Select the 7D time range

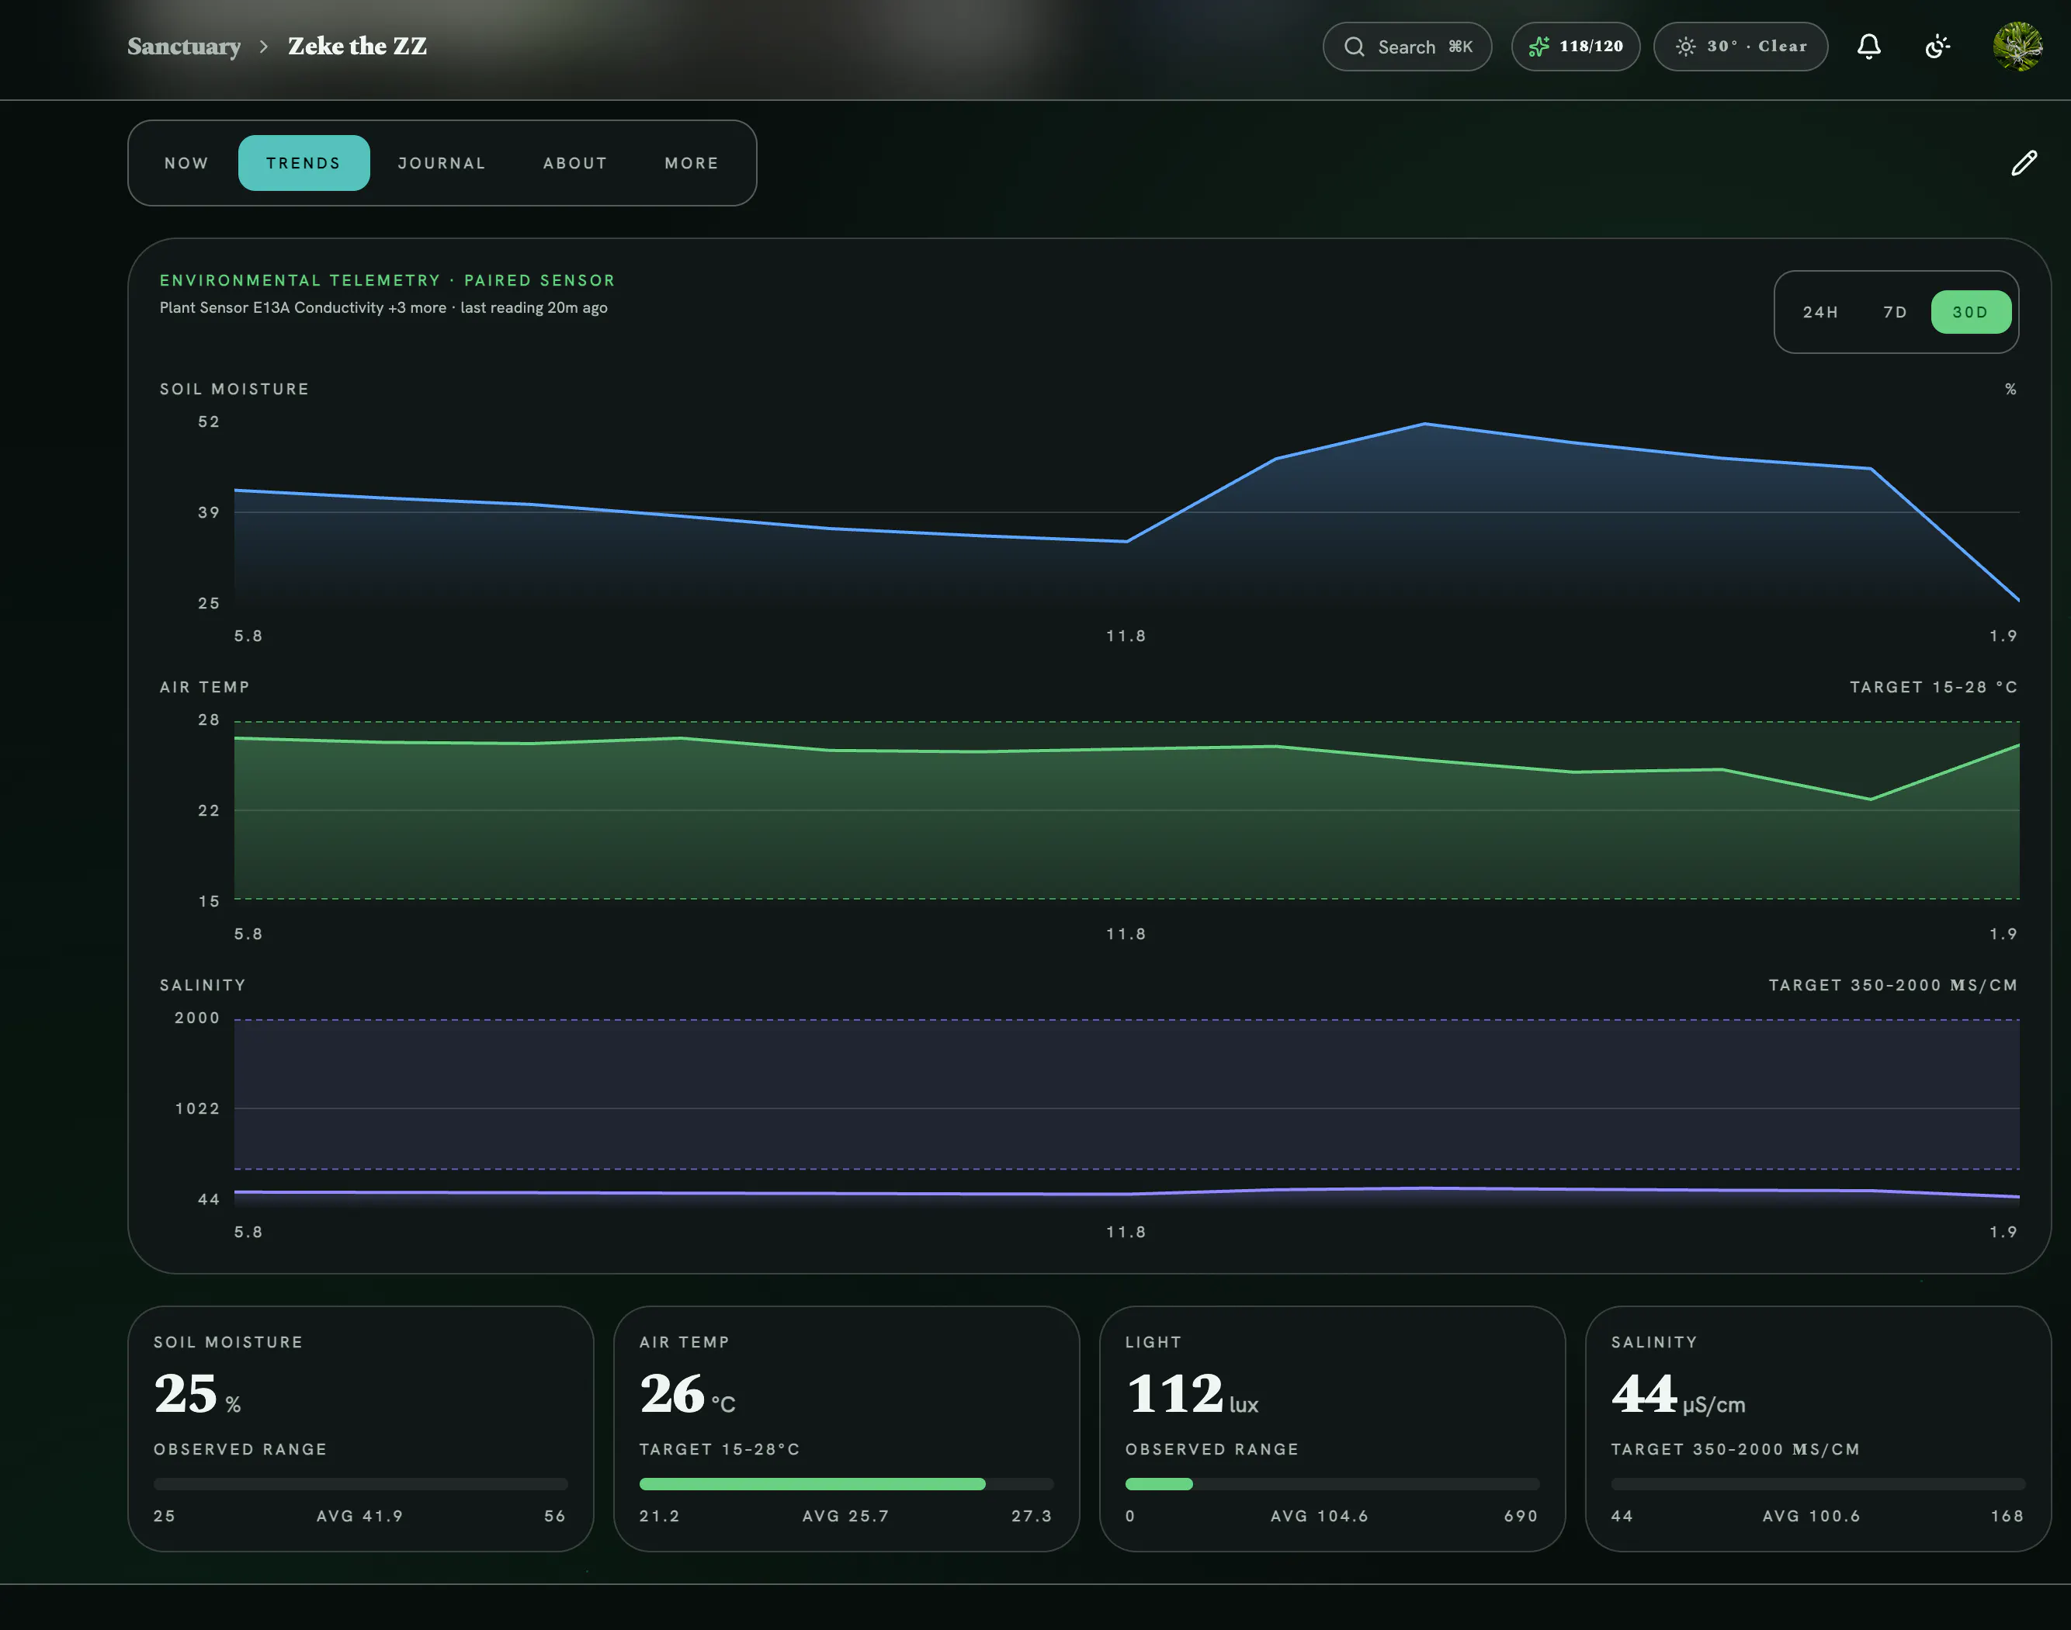coord(1895,312)
